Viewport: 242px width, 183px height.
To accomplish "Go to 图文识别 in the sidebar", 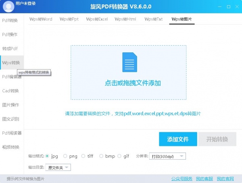I will tap(11, 119).
